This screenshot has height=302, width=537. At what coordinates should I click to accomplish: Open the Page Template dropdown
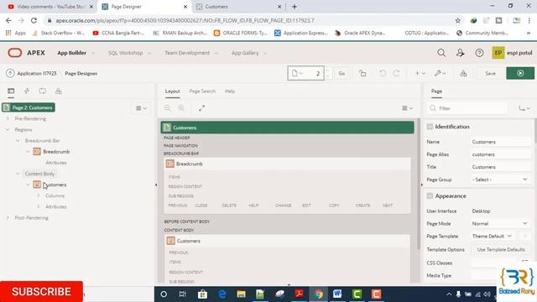(492, 236)
